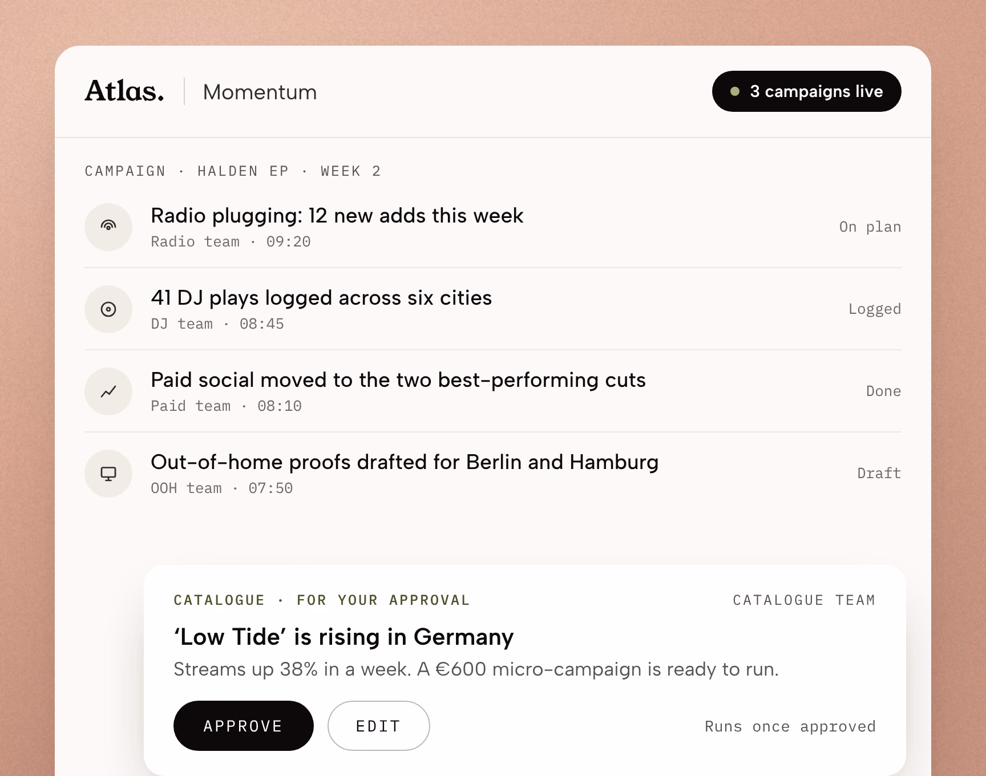Click the disc icon beside DJ plays

(108, 309)
